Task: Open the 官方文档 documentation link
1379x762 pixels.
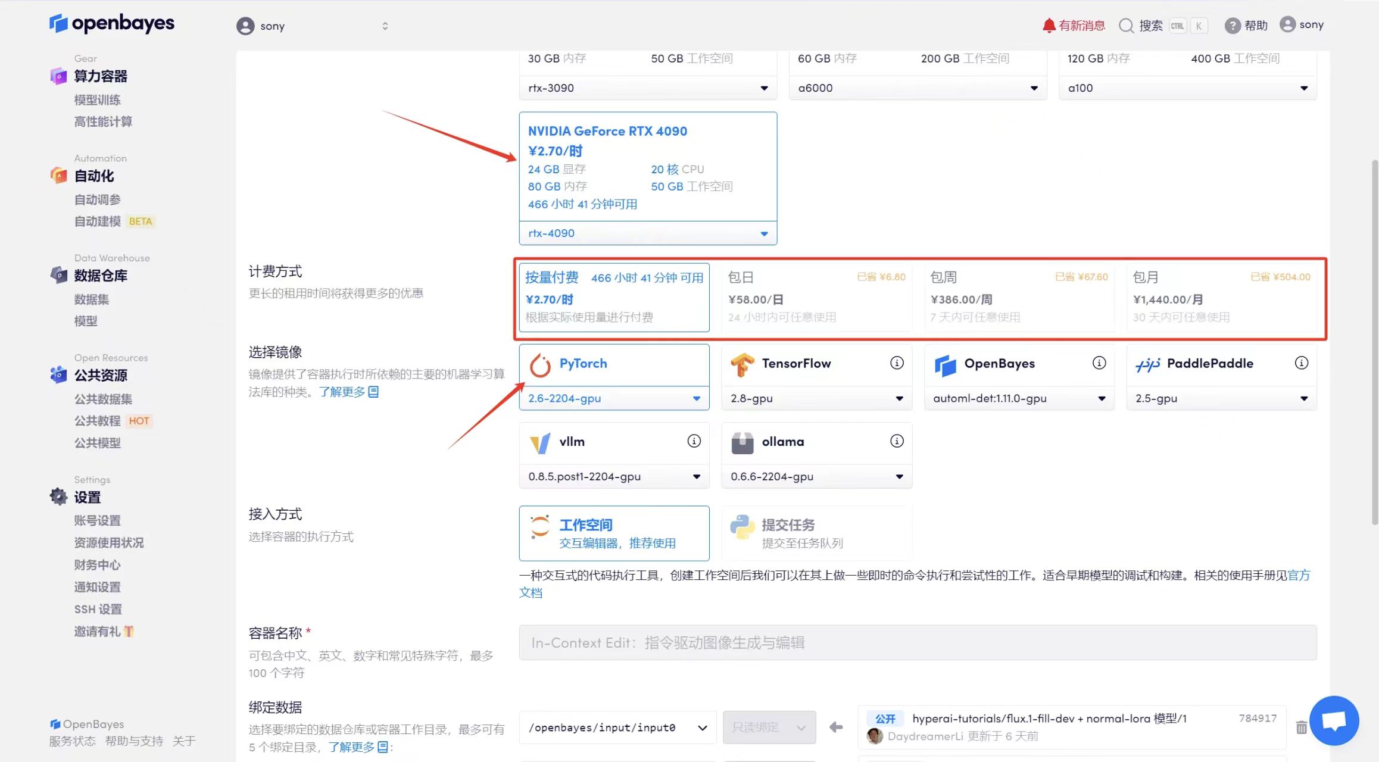Action: click(x=1299, y=576)
